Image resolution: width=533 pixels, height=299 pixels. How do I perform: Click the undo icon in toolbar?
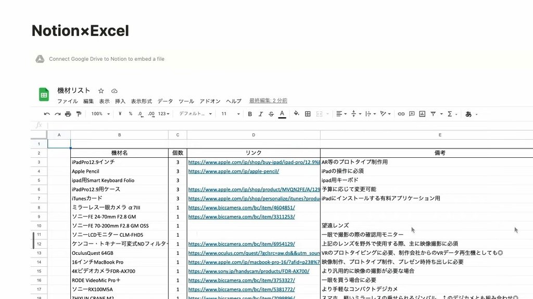pos(47,114)
